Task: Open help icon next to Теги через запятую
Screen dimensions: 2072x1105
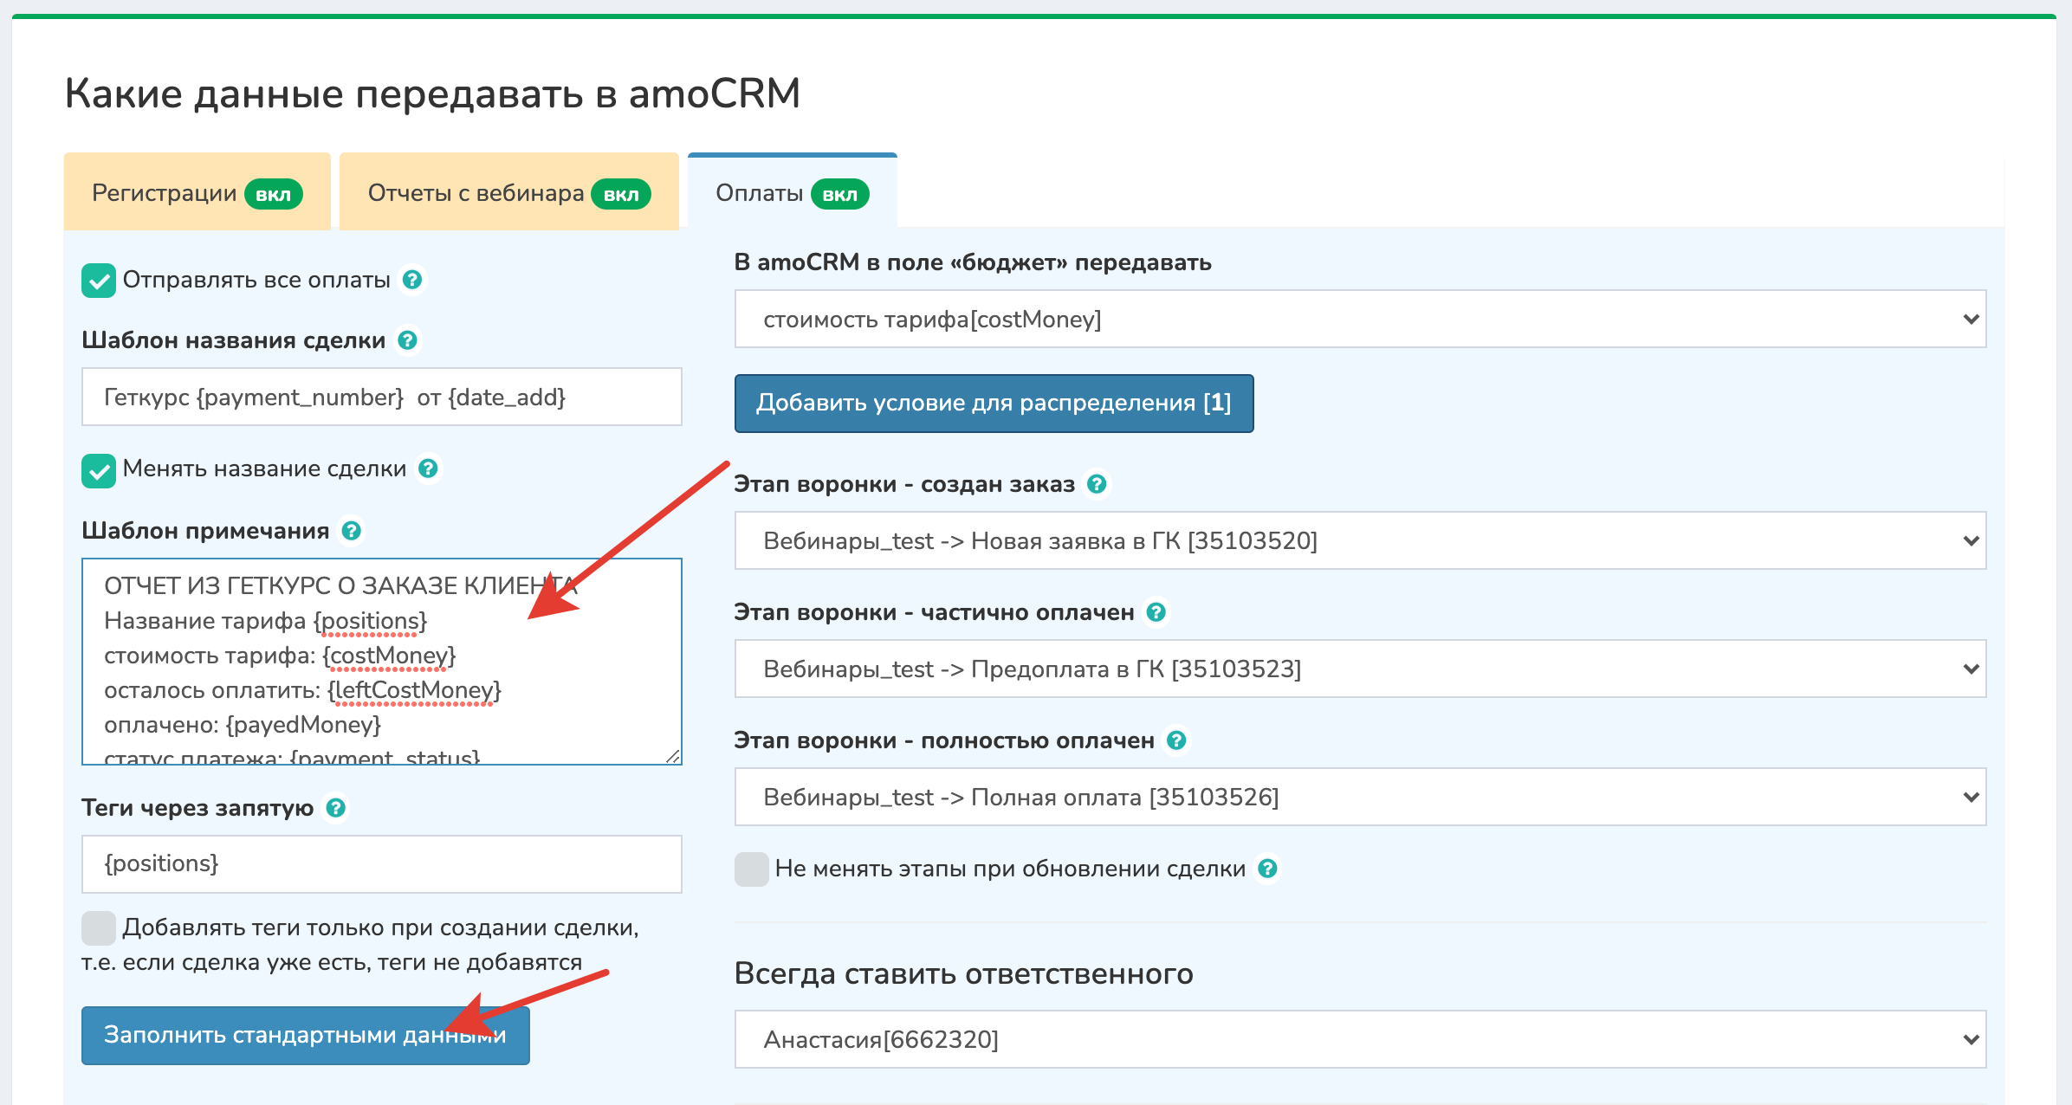Action: 335,808
